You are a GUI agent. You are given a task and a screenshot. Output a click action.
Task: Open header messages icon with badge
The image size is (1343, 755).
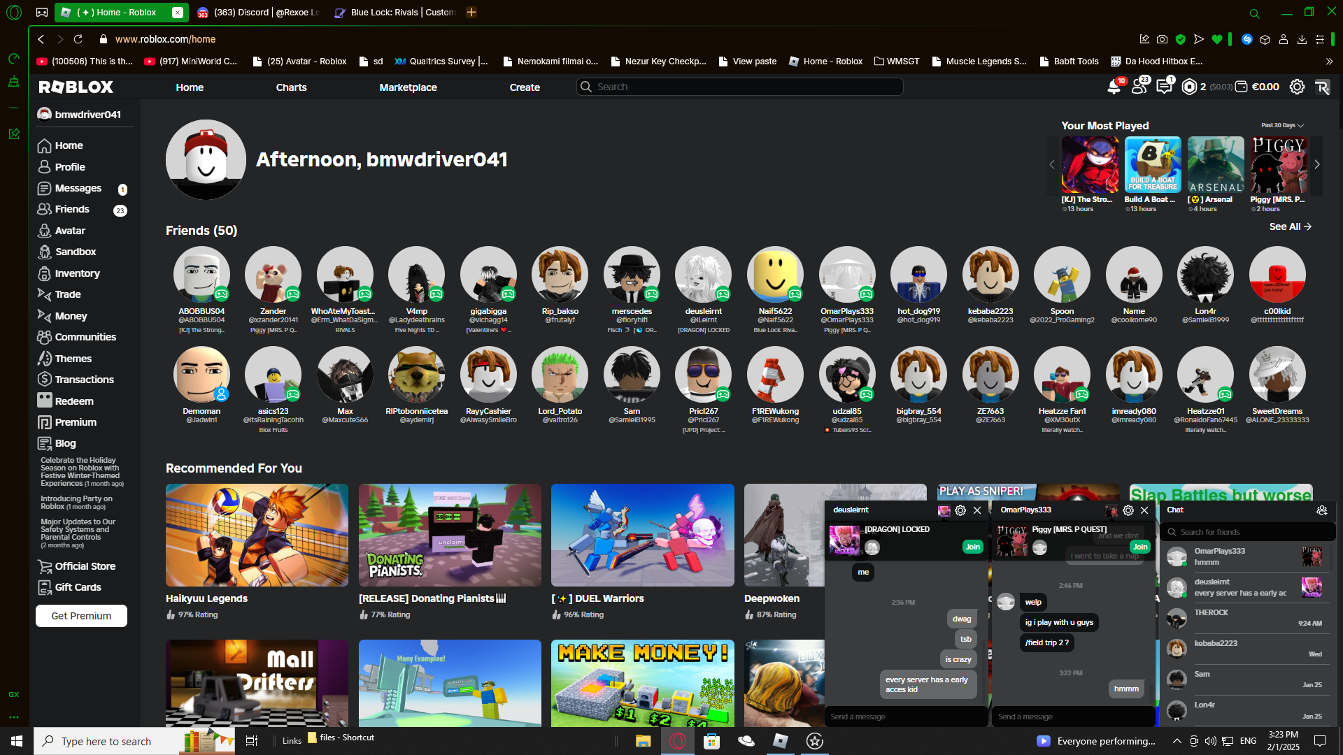pyautogui.click(x=1164, y=87)
